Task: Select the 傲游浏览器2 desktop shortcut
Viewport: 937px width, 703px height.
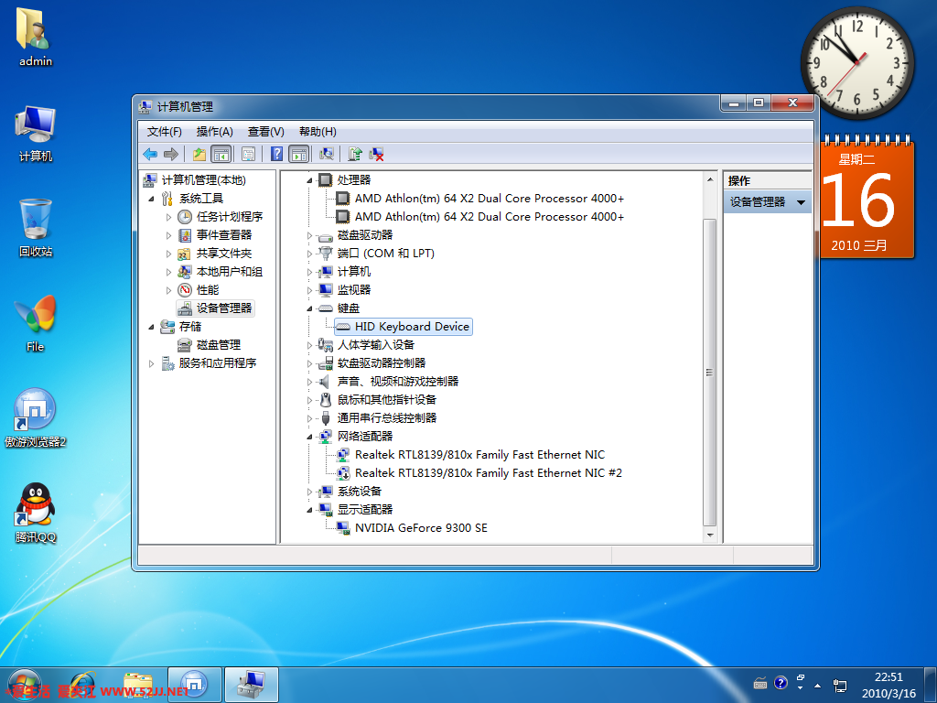Action: [36, 418]
